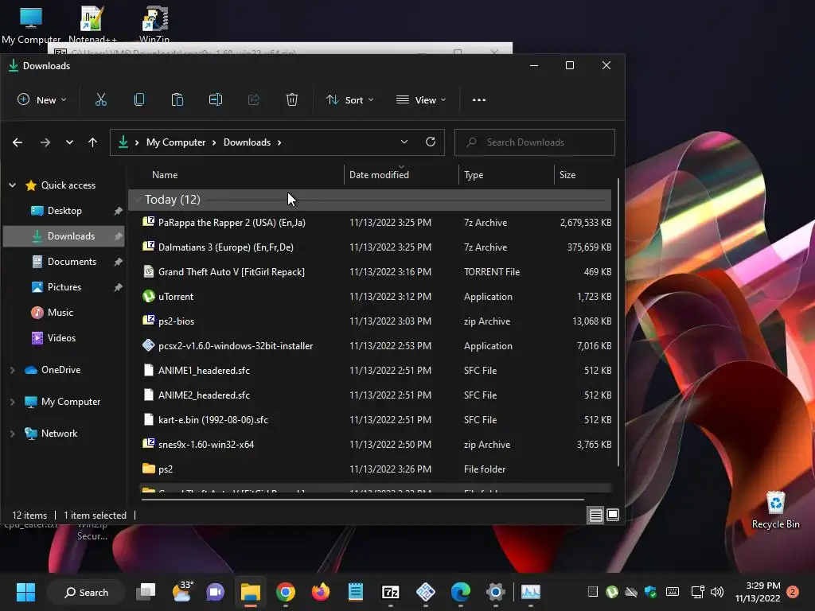
Task: Select Desktop in Quick access
Action: (64, 210)
